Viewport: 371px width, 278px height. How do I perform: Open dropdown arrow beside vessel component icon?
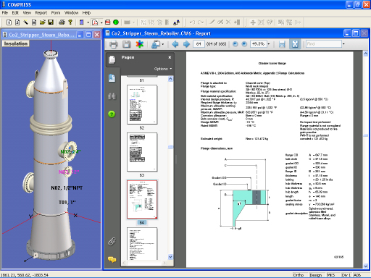click(x=88, y=22)
